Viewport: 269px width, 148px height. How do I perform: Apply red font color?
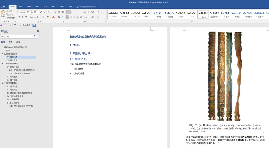[x=54, y=17]
